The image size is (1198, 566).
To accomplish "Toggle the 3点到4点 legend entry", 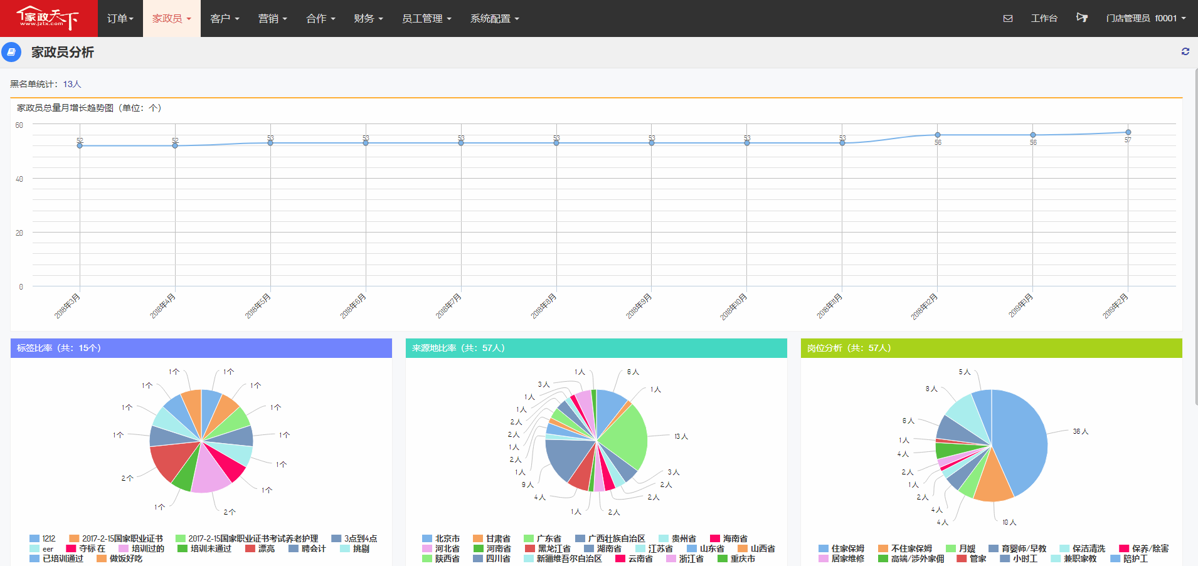I will [354, 538].
